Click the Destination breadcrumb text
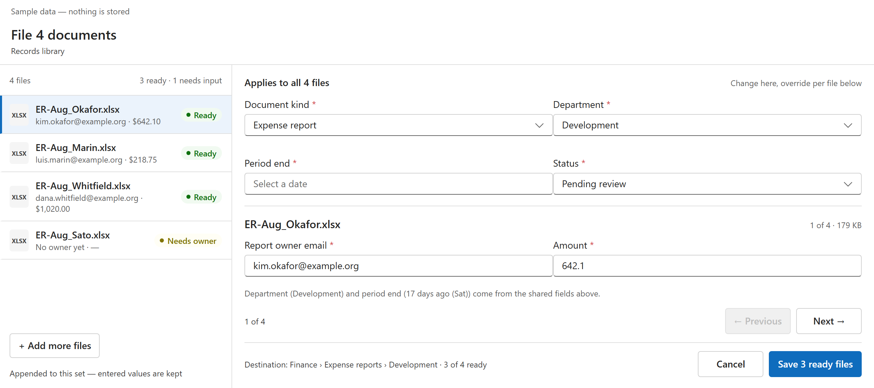The width and height of the screenshot is (874, 388). (x=366, y=365)
